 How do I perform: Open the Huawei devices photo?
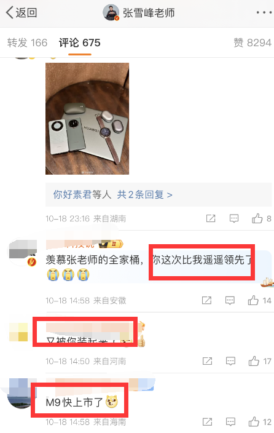(x=87, y=119)
